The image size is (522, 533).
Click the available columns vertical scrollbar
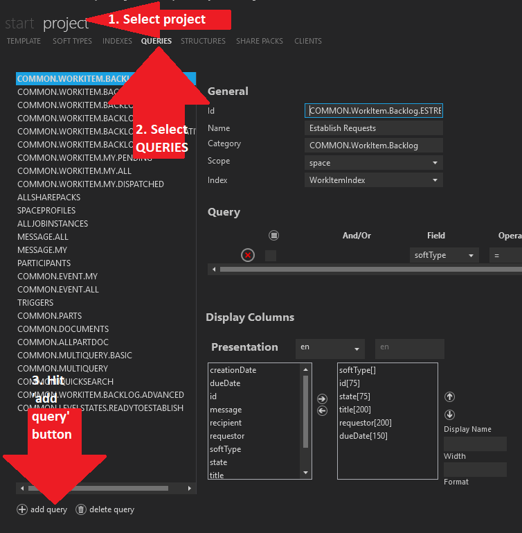pyautogui.click(x=305, y=411)
